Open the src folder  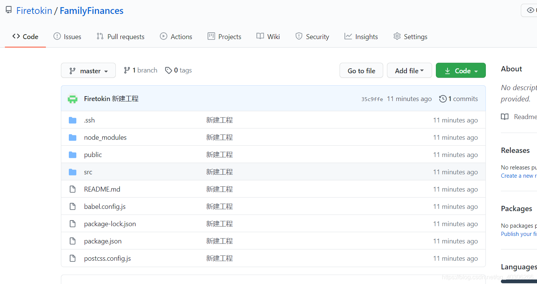click(88, 172)
